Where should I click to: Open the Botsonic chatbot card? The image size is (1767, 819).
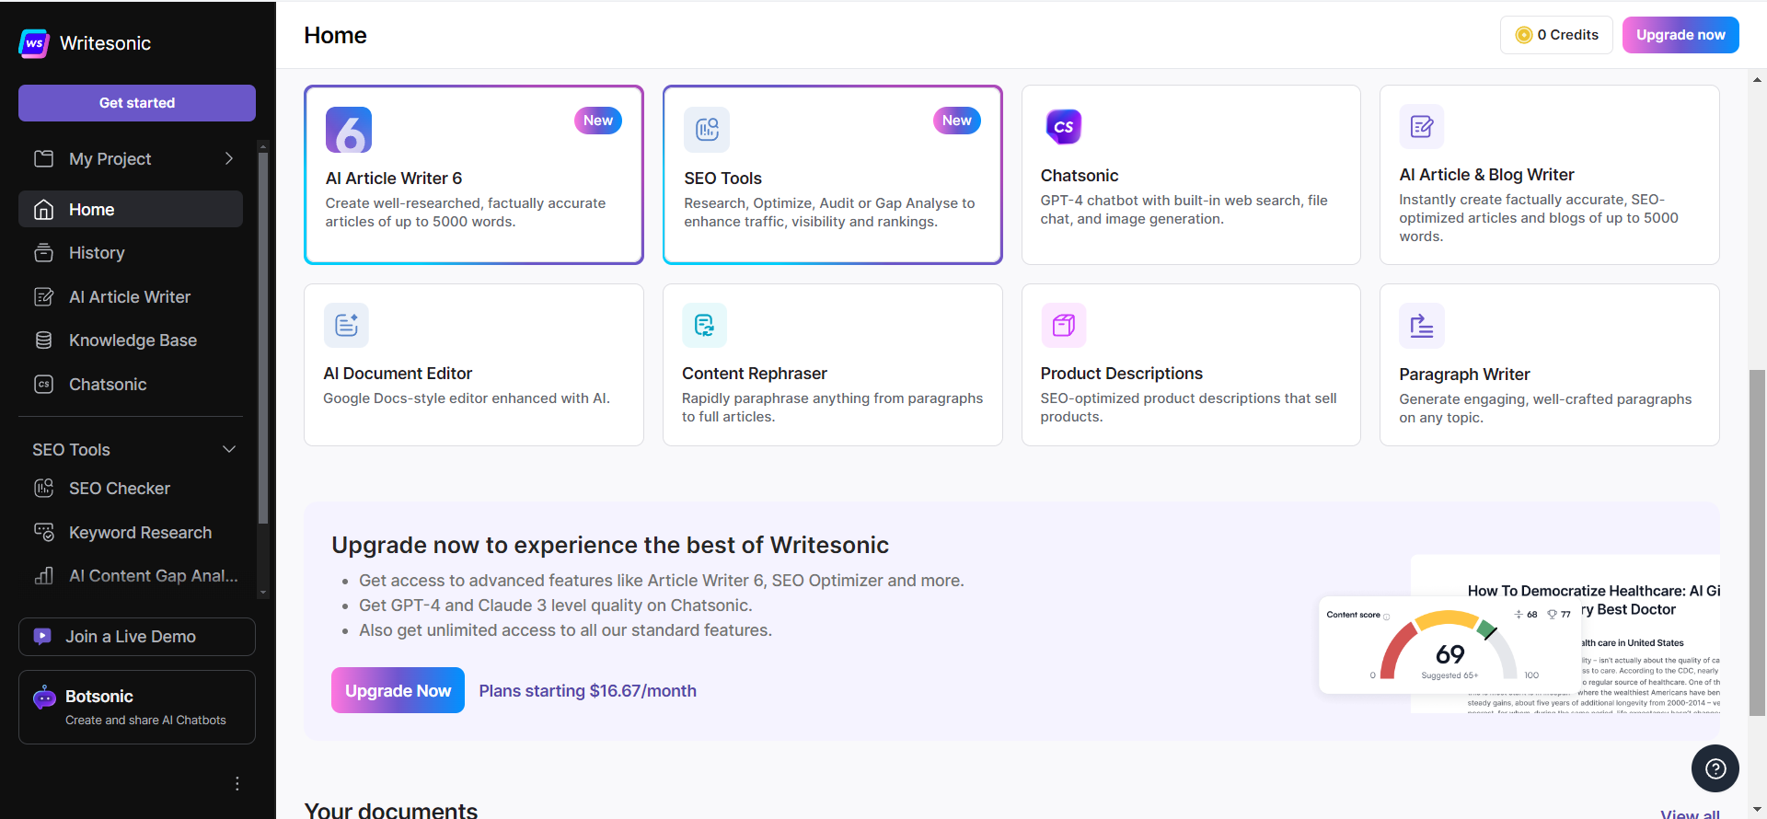click(x=137, y=707)
